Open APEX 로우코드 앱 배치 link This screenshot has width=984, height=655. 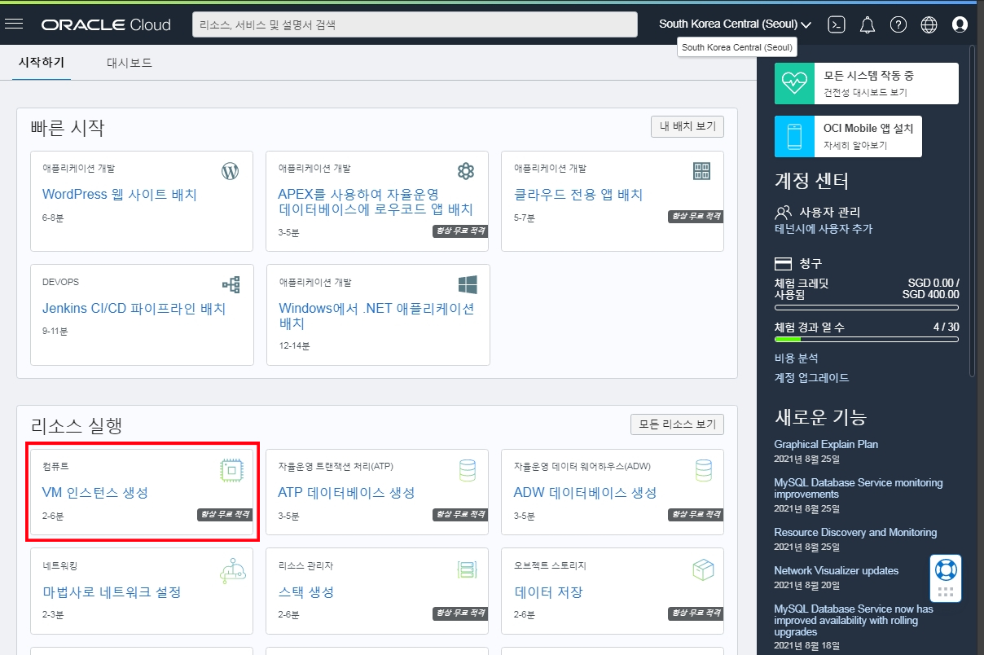coord(376,202)
